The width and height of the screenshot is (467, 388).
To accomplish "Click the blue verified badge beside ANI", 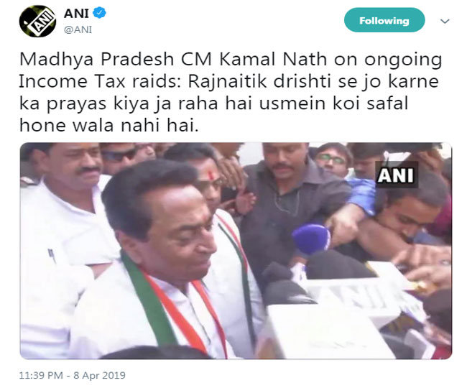I will pyautogui.click(x=99, y=13).
